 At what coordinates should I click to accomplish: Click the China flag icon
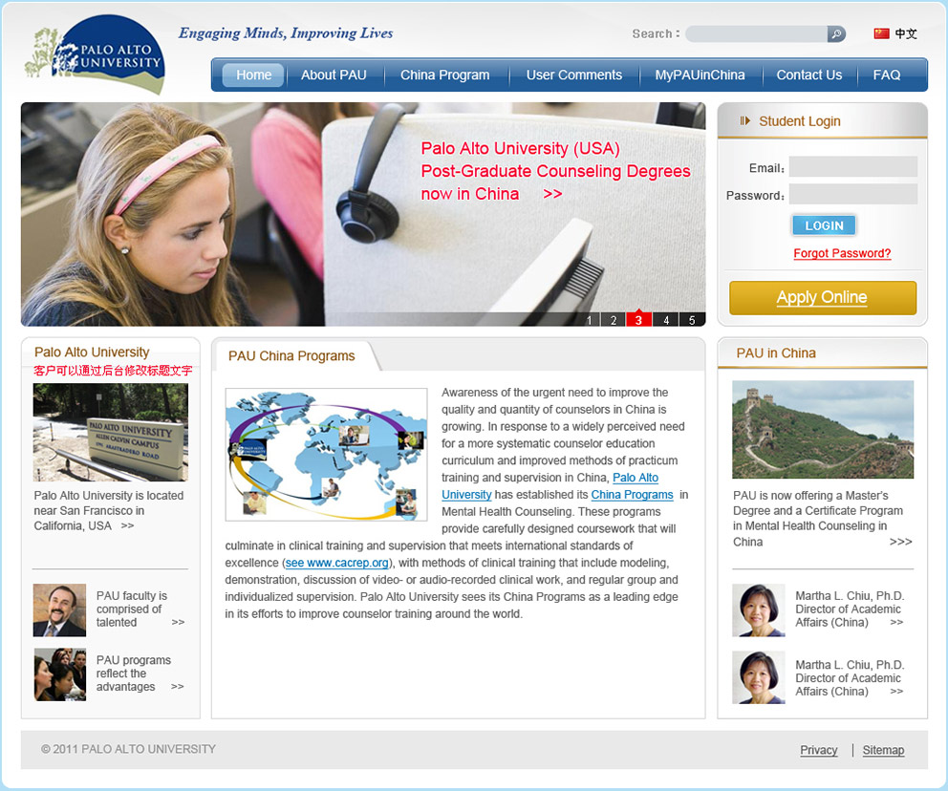point(881,33)
